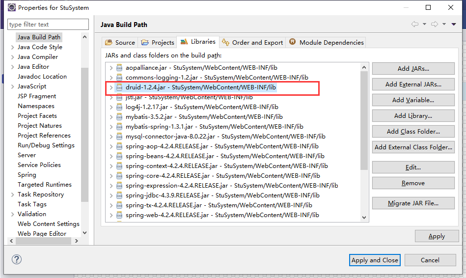466x278 pixels.
Task: Select Java Build Path in the tree
Action: coord(39,37)
